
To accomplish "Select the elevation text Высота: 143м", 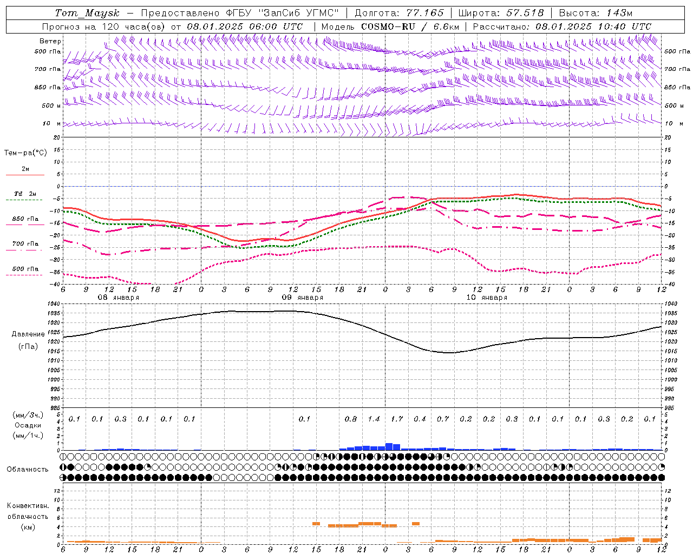I will click(x=596, y=13).
